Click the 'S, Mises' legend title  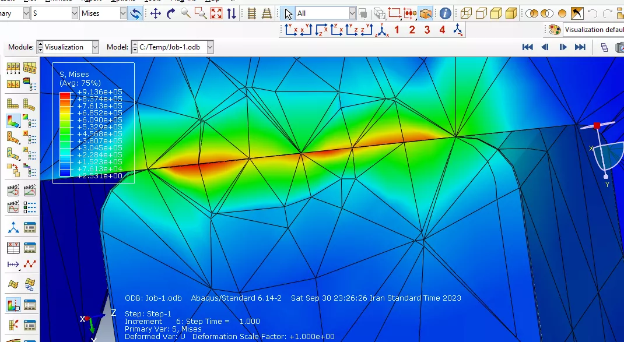[74, 75]
